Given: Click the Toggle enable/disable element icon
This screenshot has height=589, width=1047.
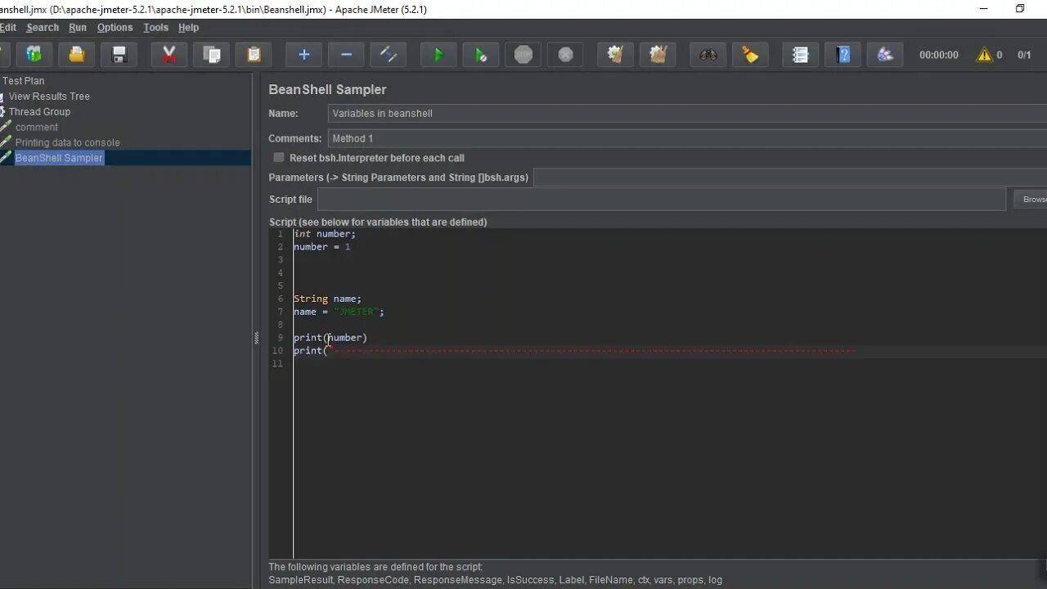Looking at the screenshot, I should coord(389,55).
